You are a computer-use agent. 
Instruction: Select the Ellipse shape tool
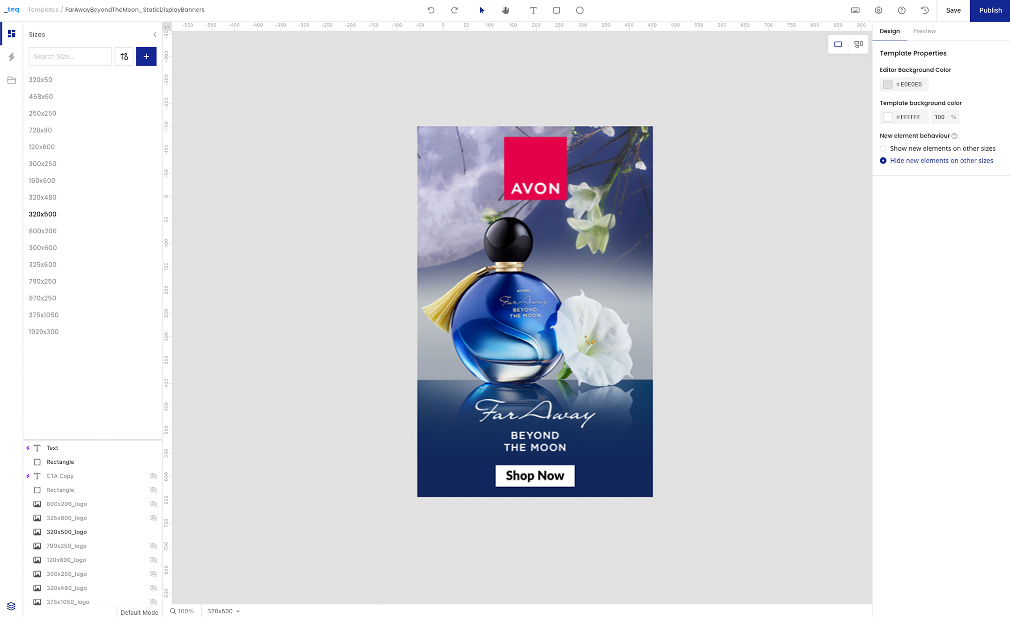[580, 10]
